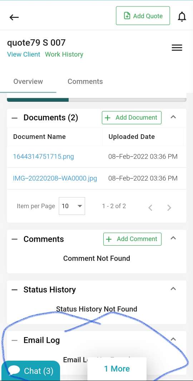Click minus icon beside Comments heading

pyautogui.click(x=15, y=239)
